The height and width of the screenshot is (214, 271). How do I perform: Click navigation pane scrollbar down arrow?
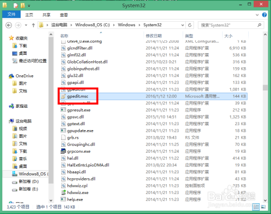(x=51, y=200)
